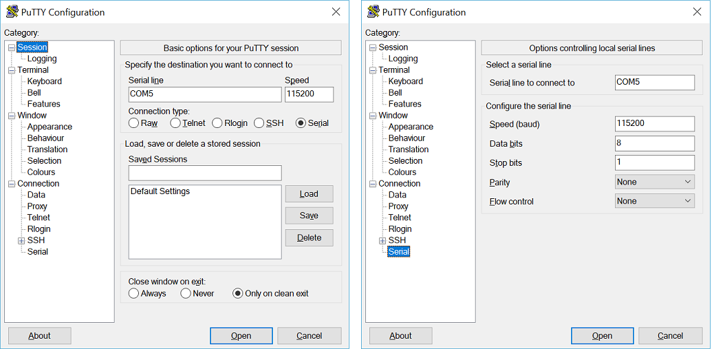The width and height of the screenshot is (714, 349).
Task: Select Default Settings in the saved sessions list
Action: click(160, 191)
